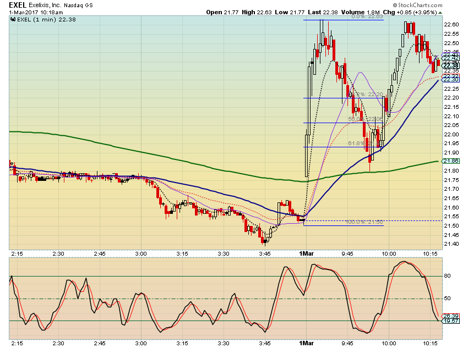Select the "100.0%: 21.50" Fibonacci label
Screen dimensions: 468x348
pyautogui.click(x=364, y=222)
